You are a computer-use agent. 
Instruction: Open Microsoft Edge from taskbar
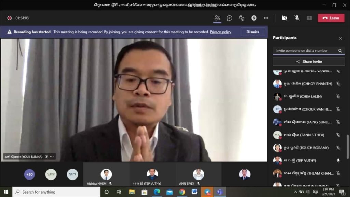pos(157,192)
